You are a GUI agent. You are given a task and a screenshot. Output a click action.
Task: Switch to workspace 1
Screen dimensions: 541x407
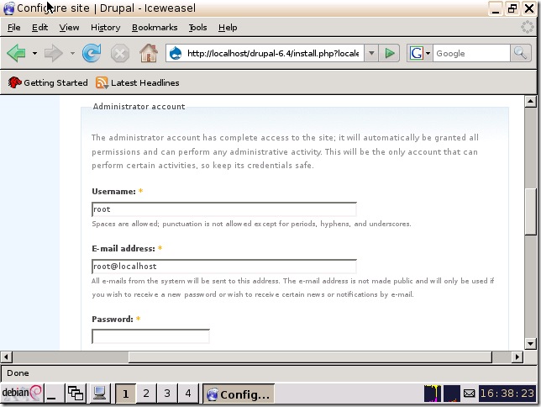125,394
